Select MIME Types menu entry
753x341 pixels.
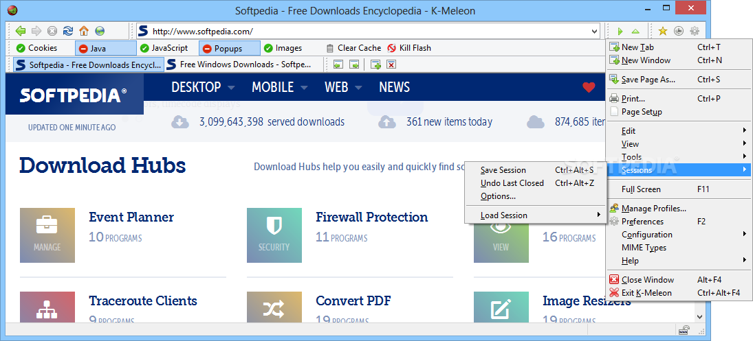[x=679, y=248]
